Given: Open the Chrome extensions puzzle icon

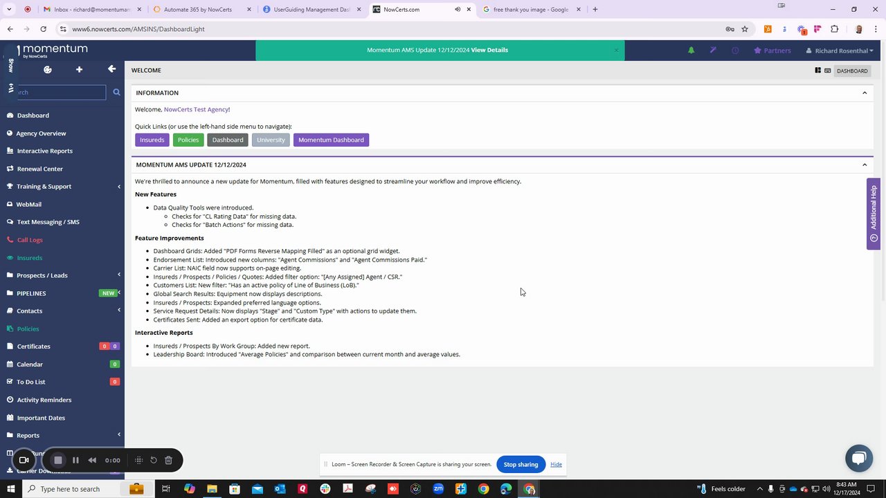Looking at the screenshot, I should click(x=834, y=29).
